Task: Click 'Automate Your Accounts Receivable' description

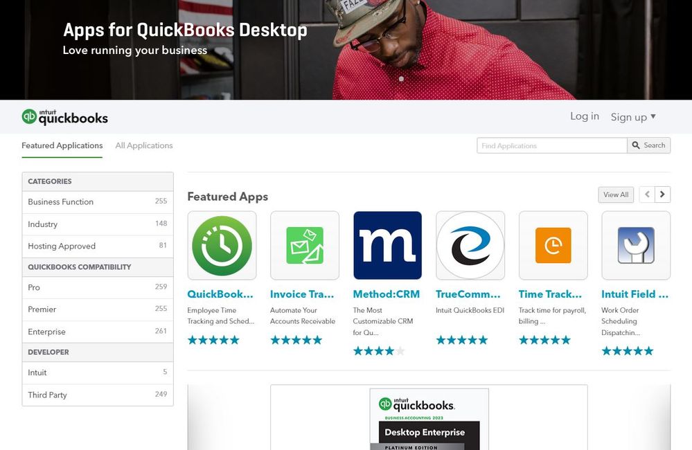Action: click(x=303, y=316)
